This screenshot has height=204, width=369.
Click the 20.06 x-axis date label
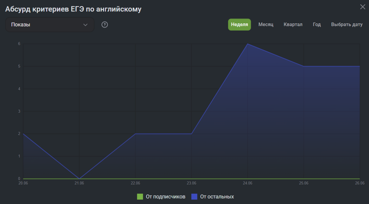(23, 183)
